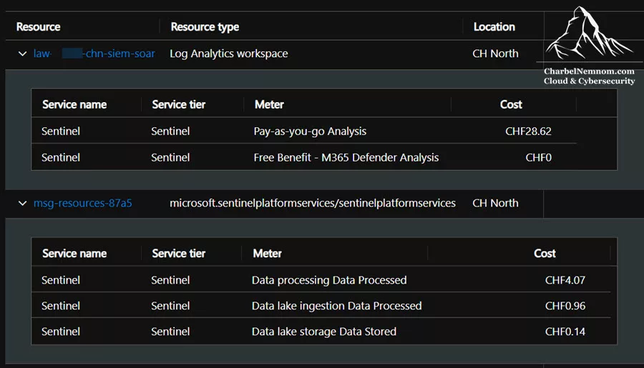Select Service tier 'Sentinel' in the Data lake ingestion row

coord(170,306)
